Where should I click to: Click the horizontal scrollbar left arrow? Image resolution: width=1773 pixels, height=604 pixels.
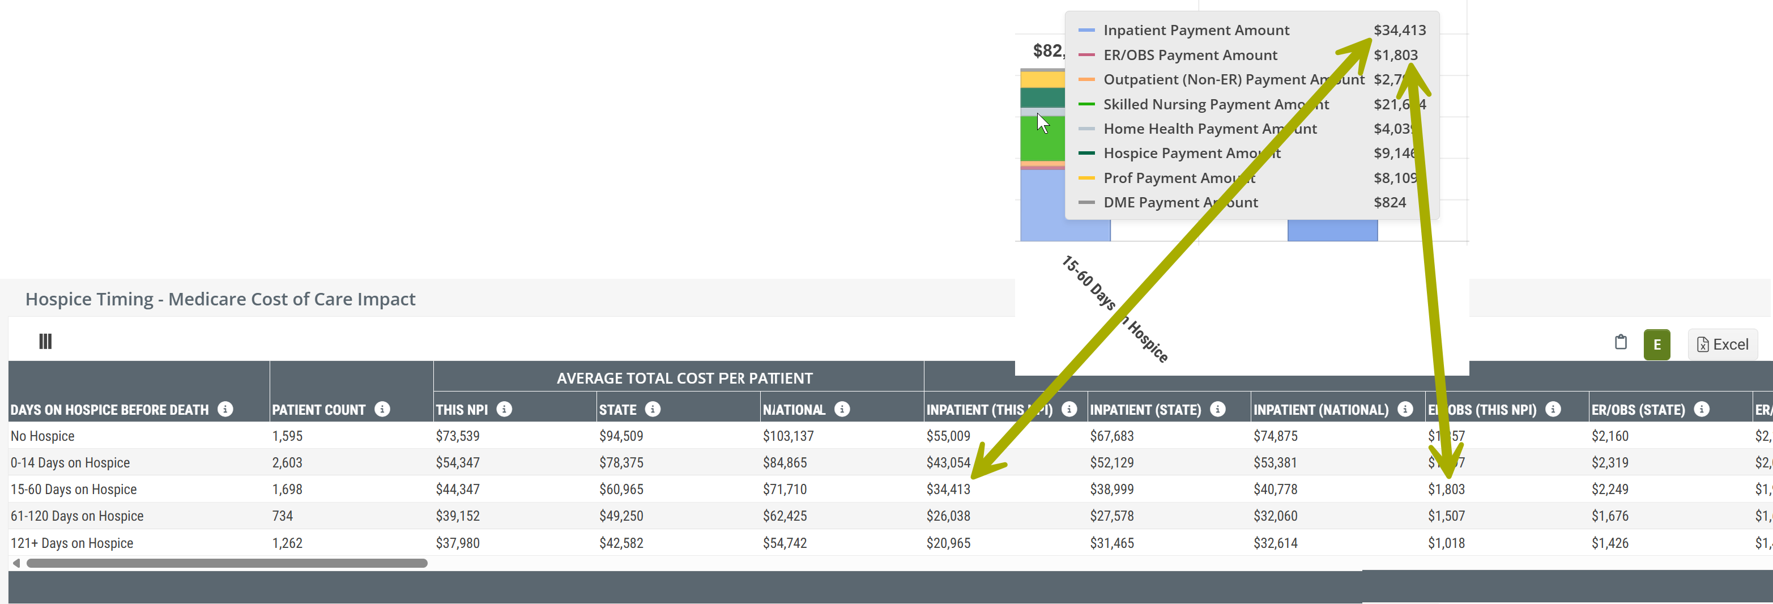pos(16,563)
